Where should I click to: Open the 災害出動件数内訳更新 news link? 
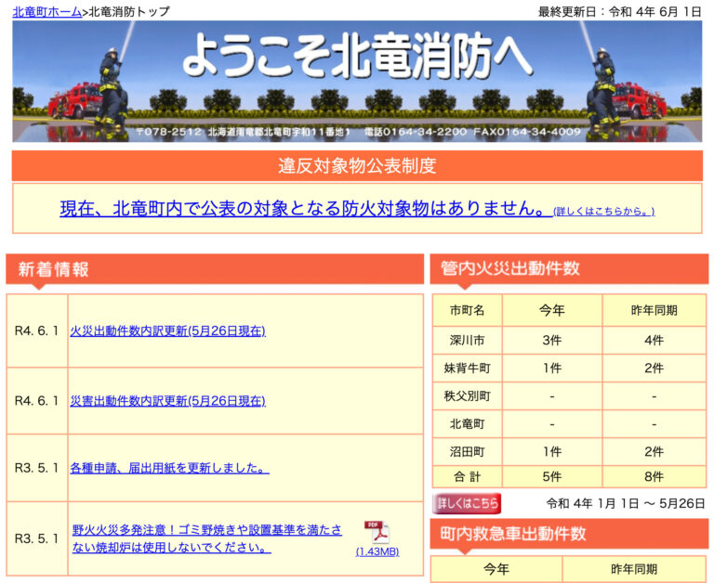coord(167,401)
